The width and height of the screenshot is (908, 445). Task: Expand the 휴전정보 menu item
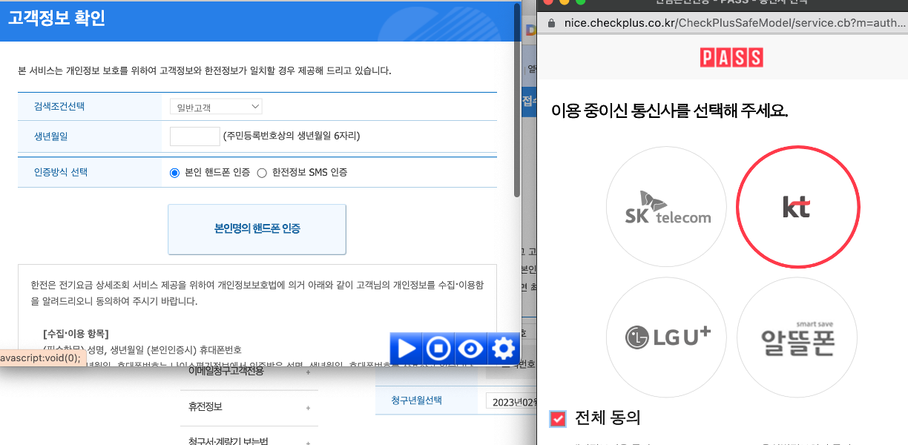coord(249,407)
